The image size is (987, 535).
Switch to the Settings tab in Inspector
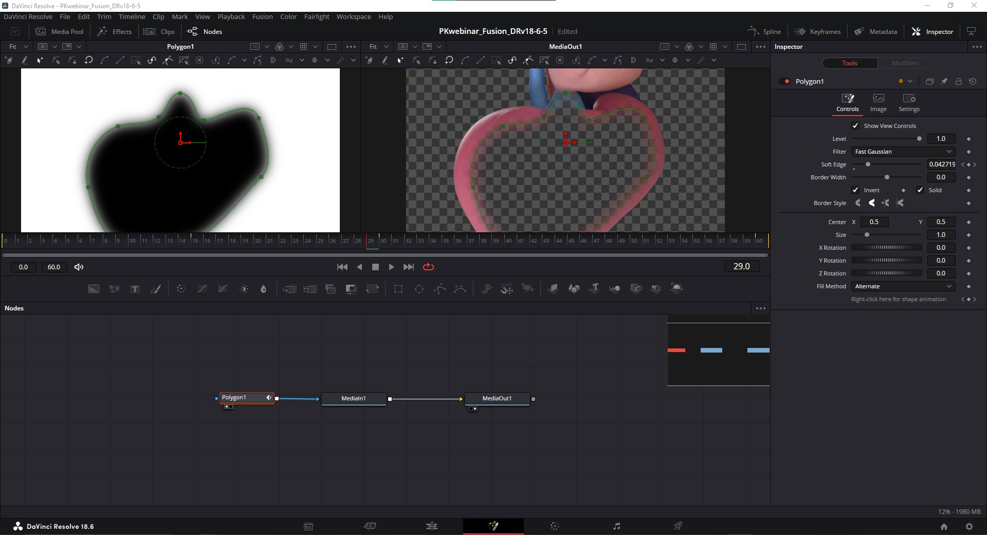click(x=909, y=103)
